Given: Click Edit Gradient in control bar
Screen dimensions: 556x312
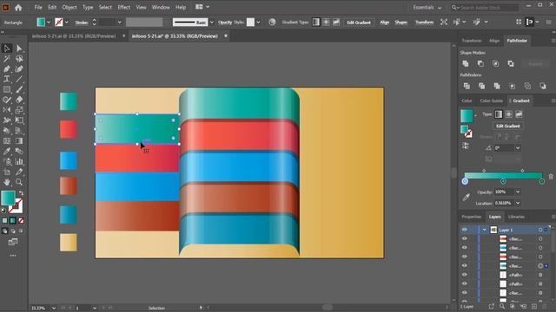Looking at the screenshot, I should 359,23.
